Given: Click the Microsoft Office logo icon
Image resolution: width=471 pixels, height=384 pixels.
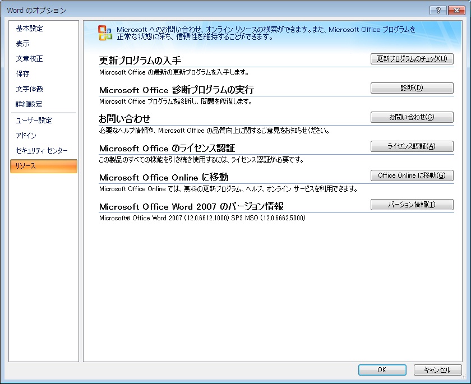Looking at the screenshot, I should click(105, 33).
